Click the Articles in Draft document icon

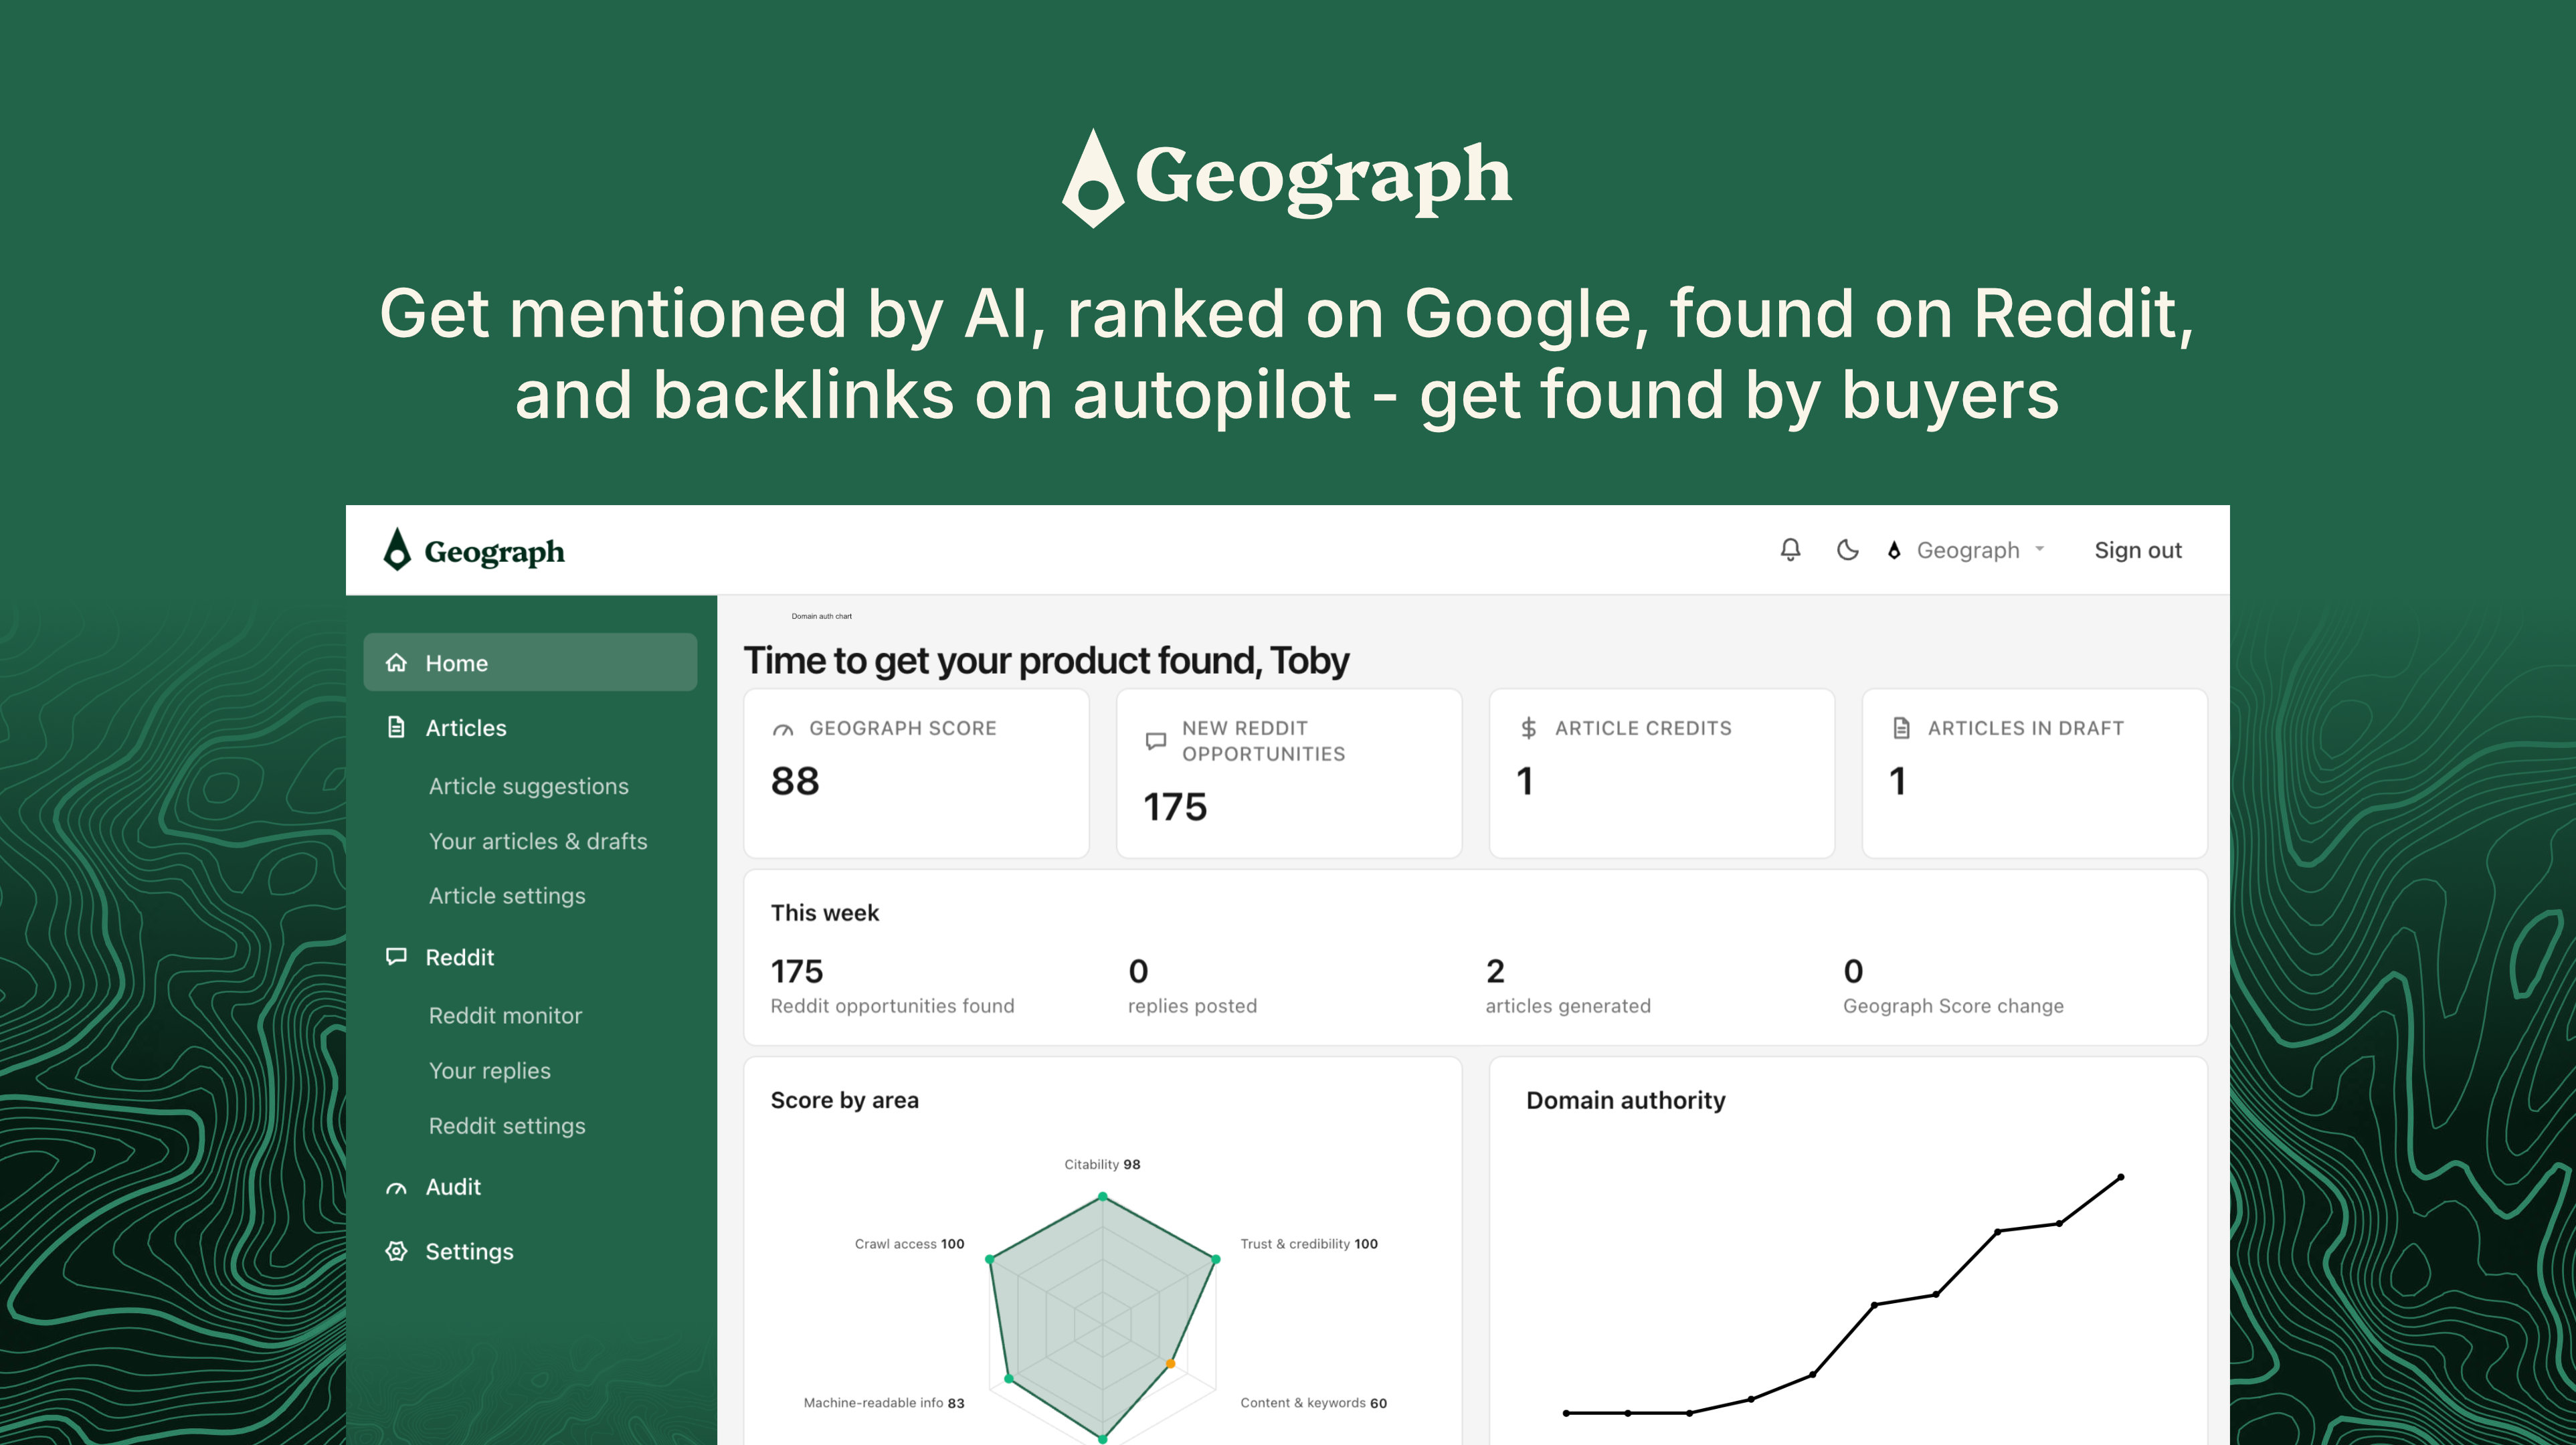click(x=1901, y=728)
